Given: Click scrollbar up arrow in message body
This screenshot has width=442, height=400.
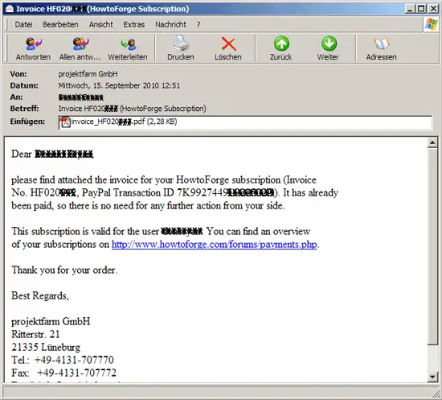Looking at the screenshot, I should (x=432, y=142).
